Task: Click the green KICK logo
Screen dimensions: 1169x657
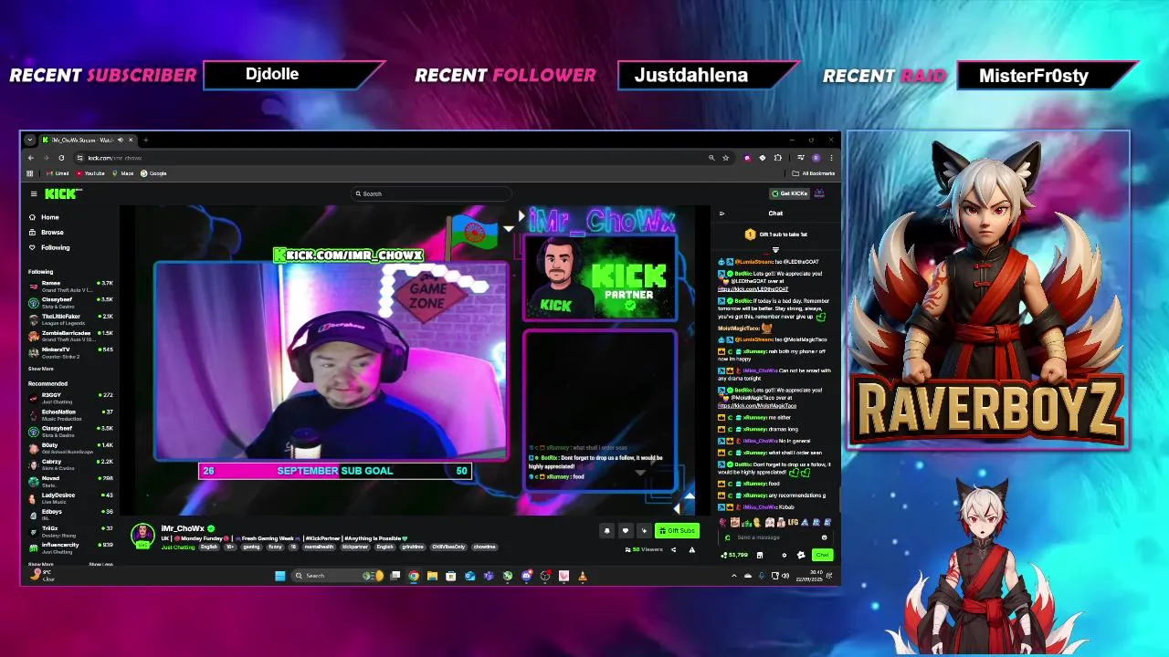Action: [62, 193]
